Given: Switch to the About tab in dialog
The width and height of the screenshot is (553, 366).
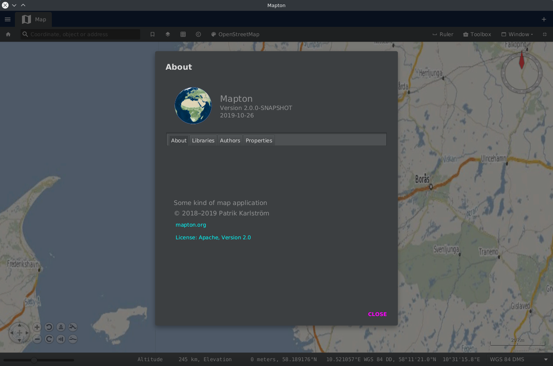Looking at the screenshot, I should click(179, 141).
